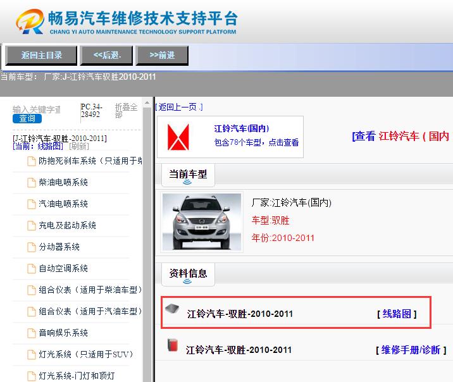Open the 返回上一页 link
Screen dimensions: 453x382
179,107
